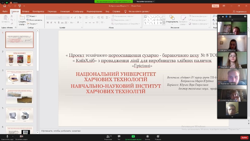Toggle bold formatting in font group
Screen dimensions: 250x141
click(47, 22)
